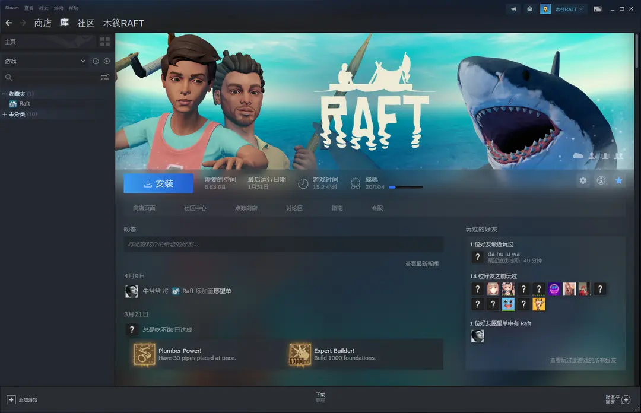Open the 查看 menu
The image size is (641, 413).
point(28,8)
